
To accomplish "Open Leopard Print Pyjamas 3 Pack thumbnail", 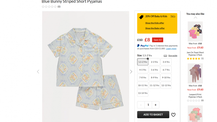I will pos(195,73).
